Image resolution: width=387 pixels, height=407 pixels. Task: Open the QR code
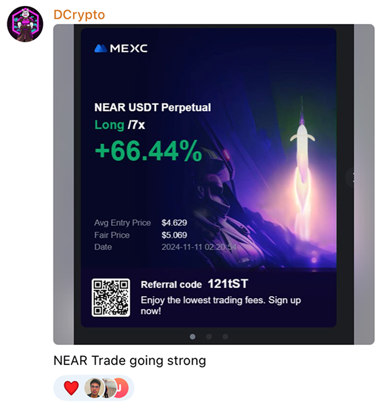[110, 297]
